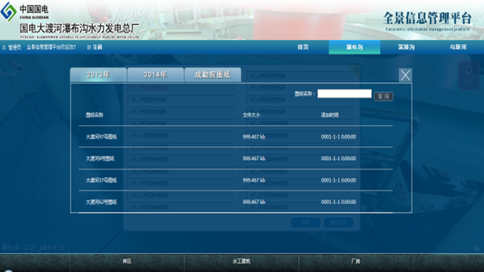The width and height of the screenshot is (484, 272).
Task: Open the 大渡河97号图纸 row
Action: 235,137
